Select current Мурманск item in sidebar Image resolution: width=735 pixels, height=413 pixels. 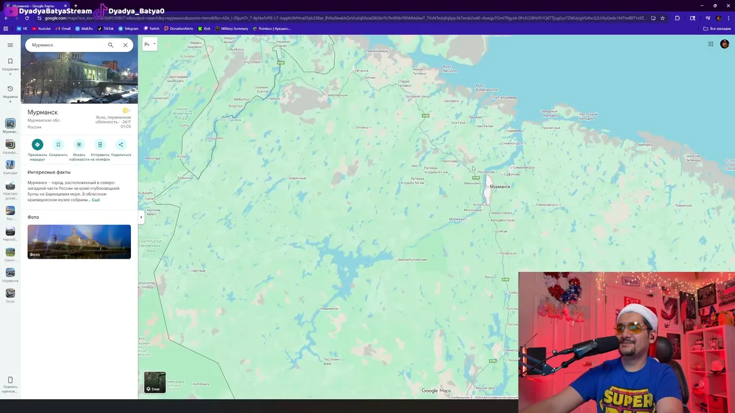click(10, 126)
